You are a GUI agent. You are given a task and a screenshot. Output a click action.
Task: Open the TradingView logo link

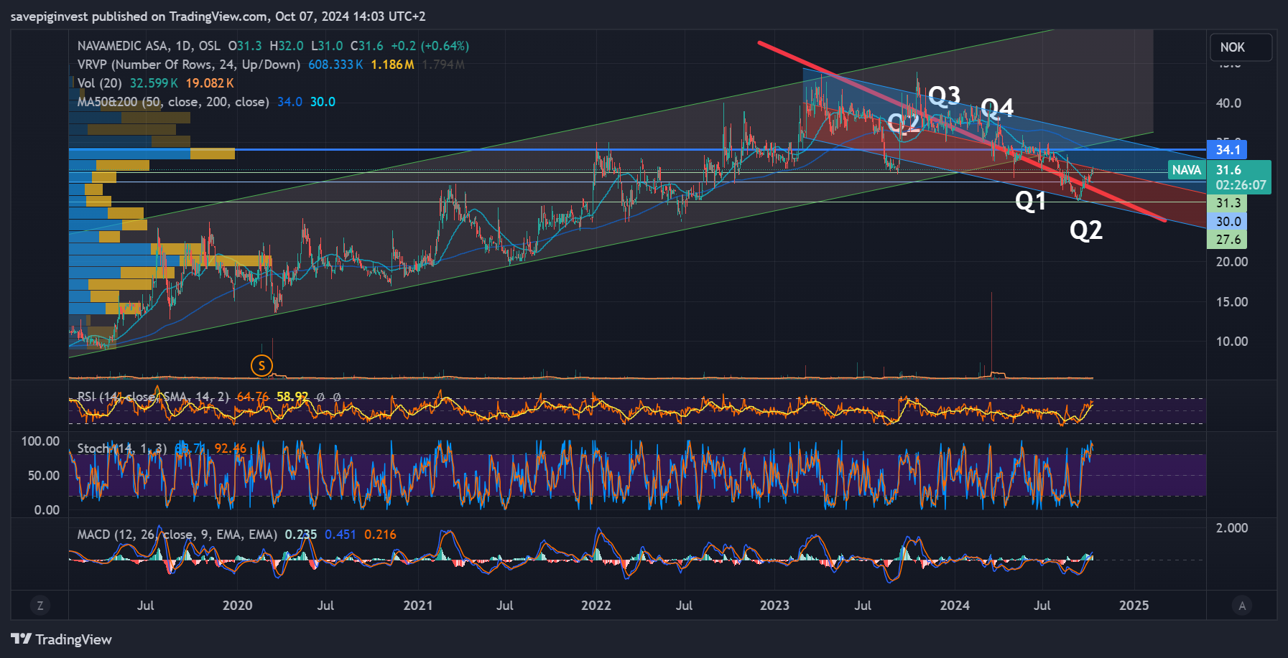click(x=62, y=639)
